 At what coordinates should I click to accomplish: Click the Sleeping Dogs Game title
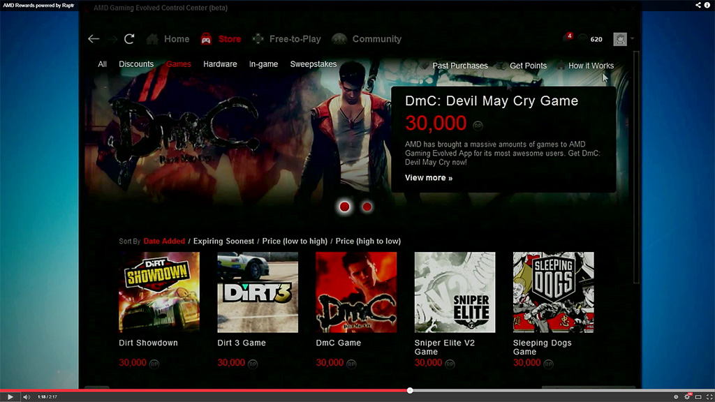tap(542, 348)
